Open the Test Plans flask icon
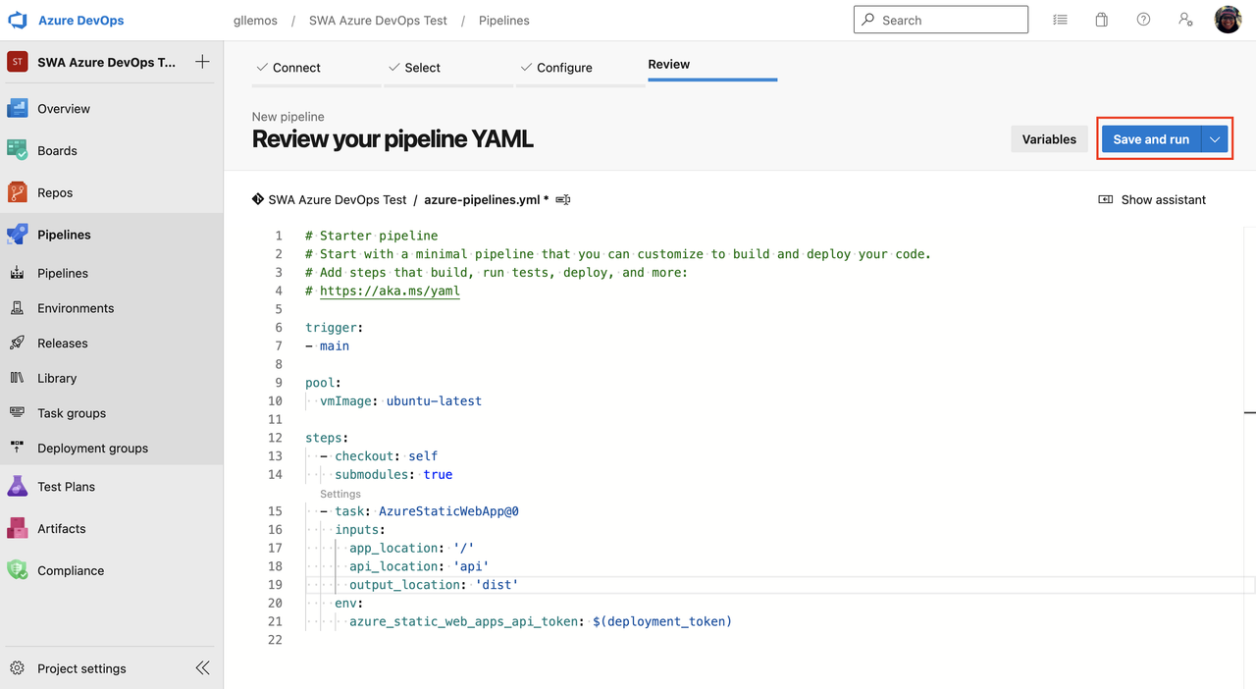This screenshot has height=689, width=1256. tap(17, 487)
